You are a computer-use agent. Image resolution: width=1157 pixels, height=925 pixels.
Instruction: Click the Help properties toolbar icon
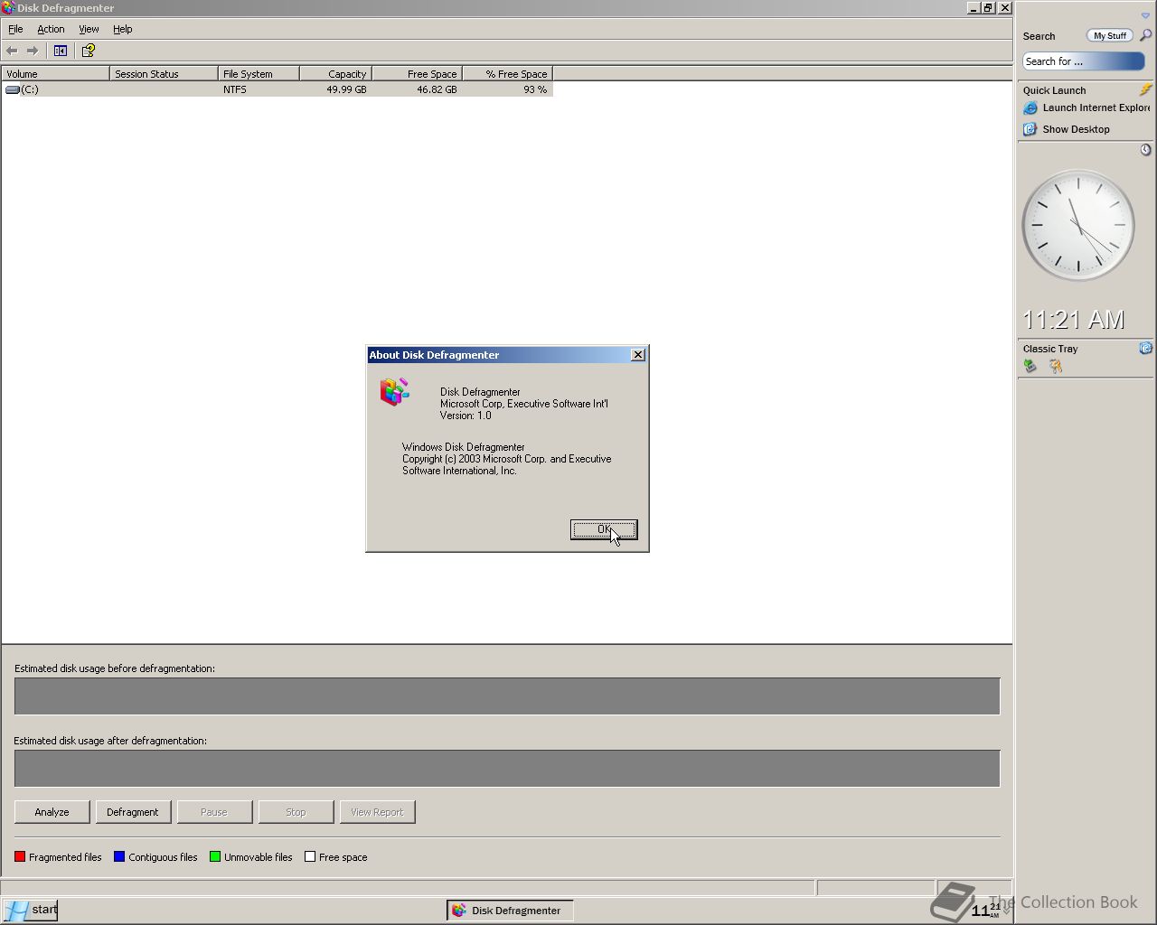89,51
